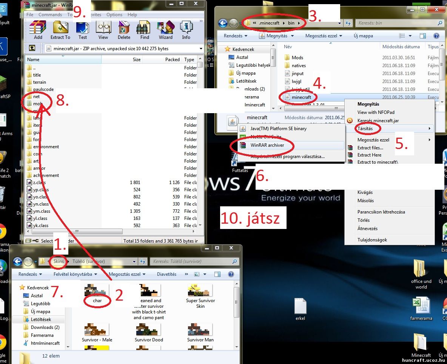Refresh the bin folder address bar
The image size is (447, 364).
348,23
